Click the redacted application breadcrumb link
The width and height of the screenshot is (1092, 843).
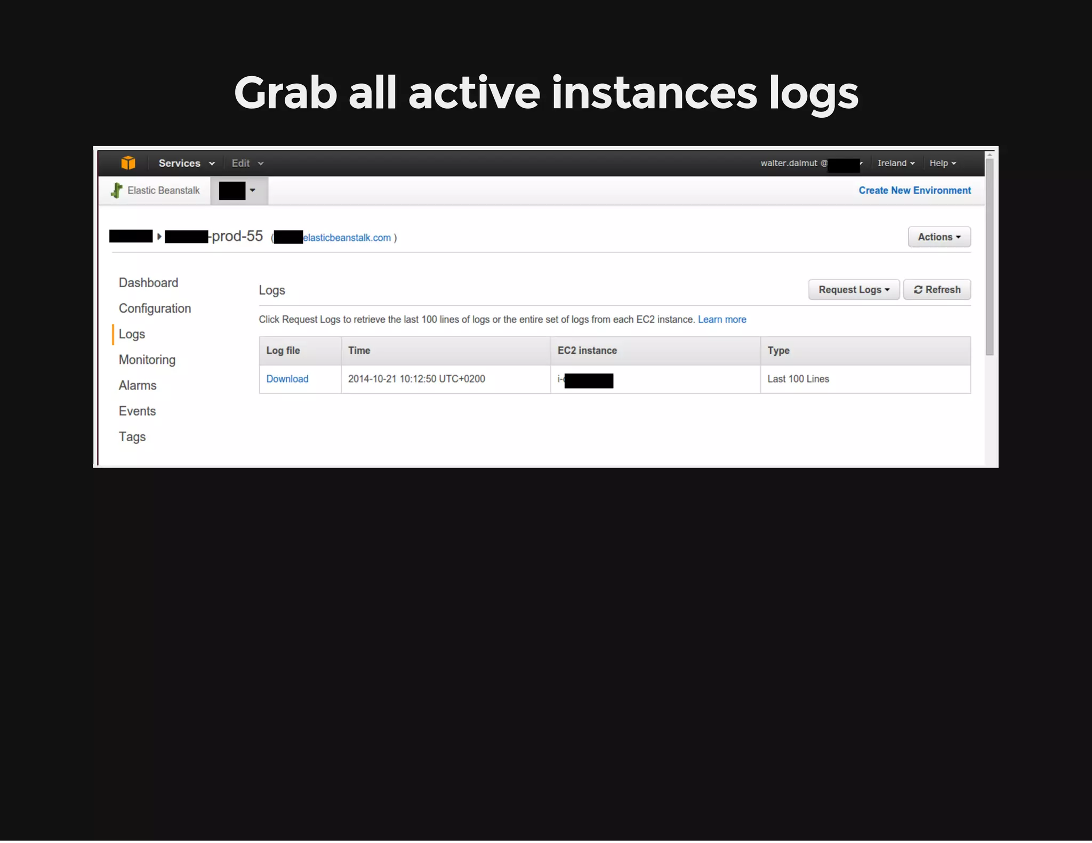click(131, 236)
